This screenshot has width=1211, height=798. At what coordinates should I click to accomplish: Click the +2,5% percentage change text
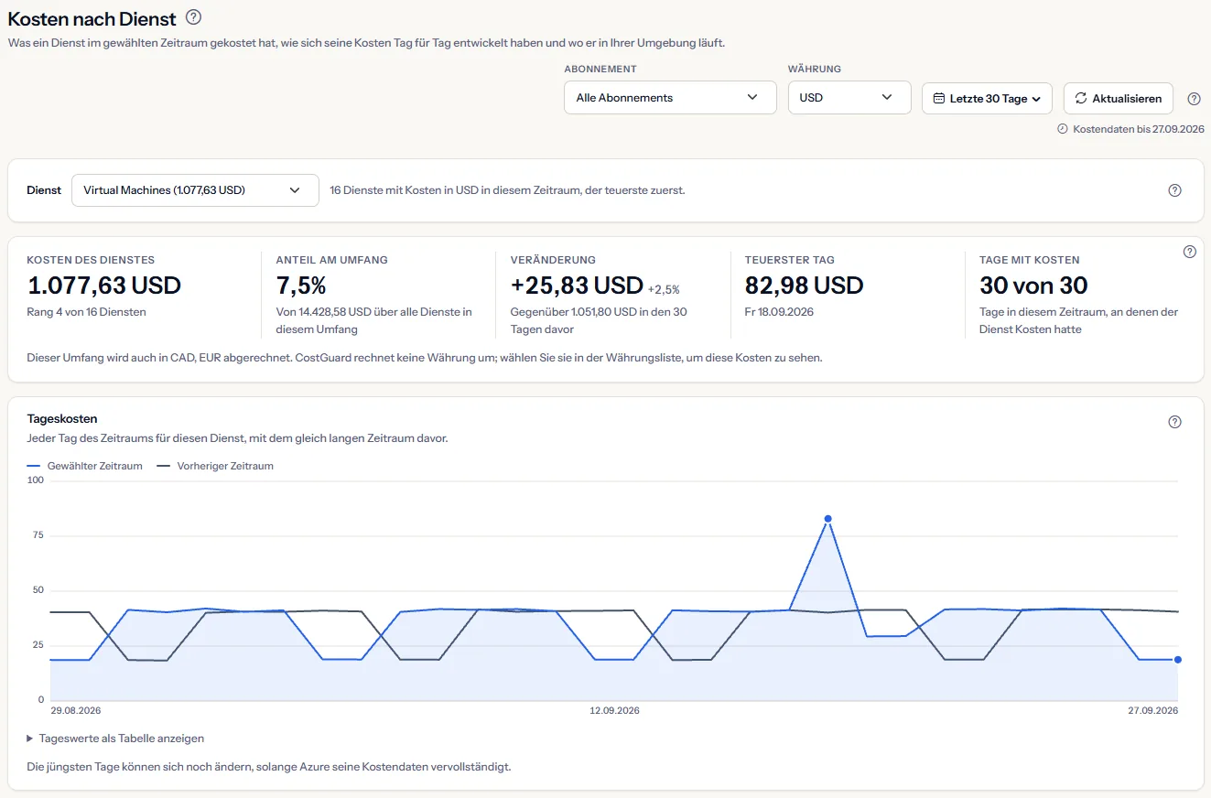tap(664, 289)
